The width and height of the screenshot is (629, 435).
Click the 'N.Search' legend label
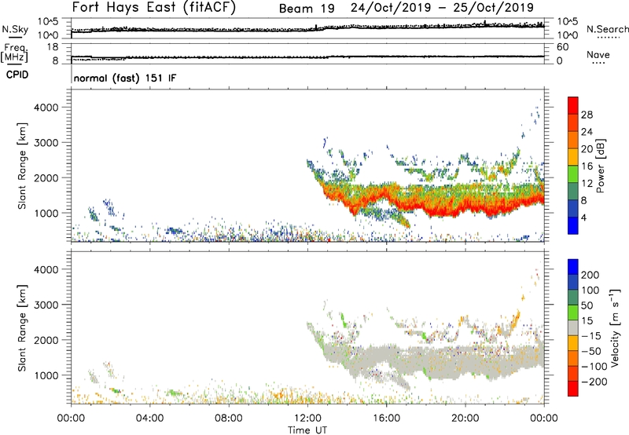tap(607, 29)
